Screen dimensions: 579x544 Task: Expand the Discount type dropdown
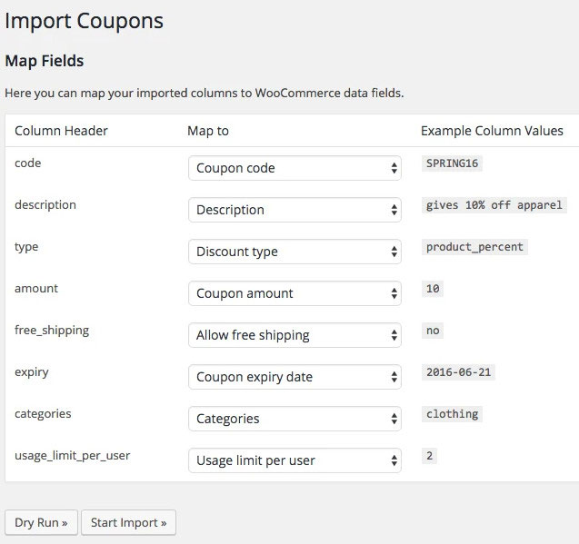click(x=294, y=252)
